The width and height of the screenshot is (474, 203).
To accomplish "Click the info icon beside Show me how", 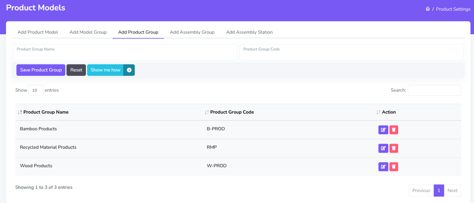I will (129, 70).
